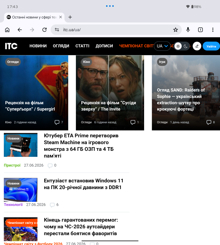This screenshot has height=245, width=220.
Task: Open the Windows 11 DDR1 PC article
Action: [84, 184]
